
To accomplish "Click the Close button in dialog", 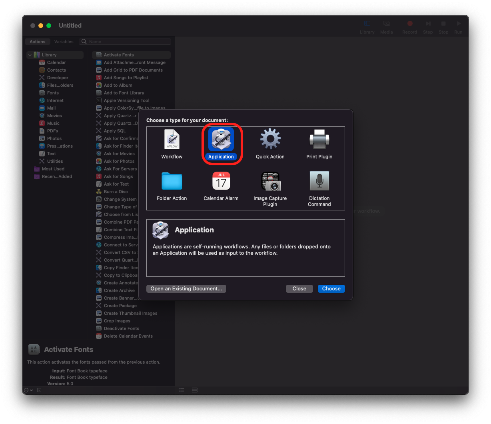I will (x=299, y=289).
